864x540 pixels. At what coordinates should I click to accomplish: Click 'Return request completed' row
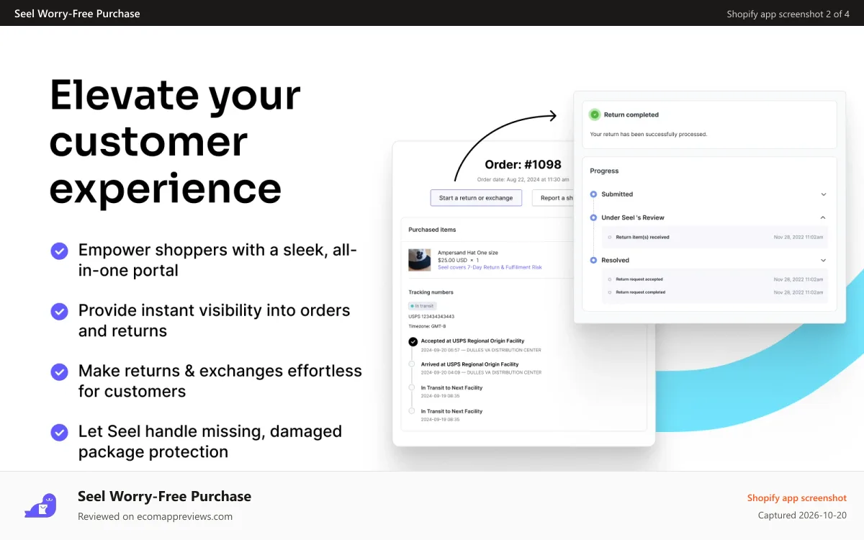point(715,292)
